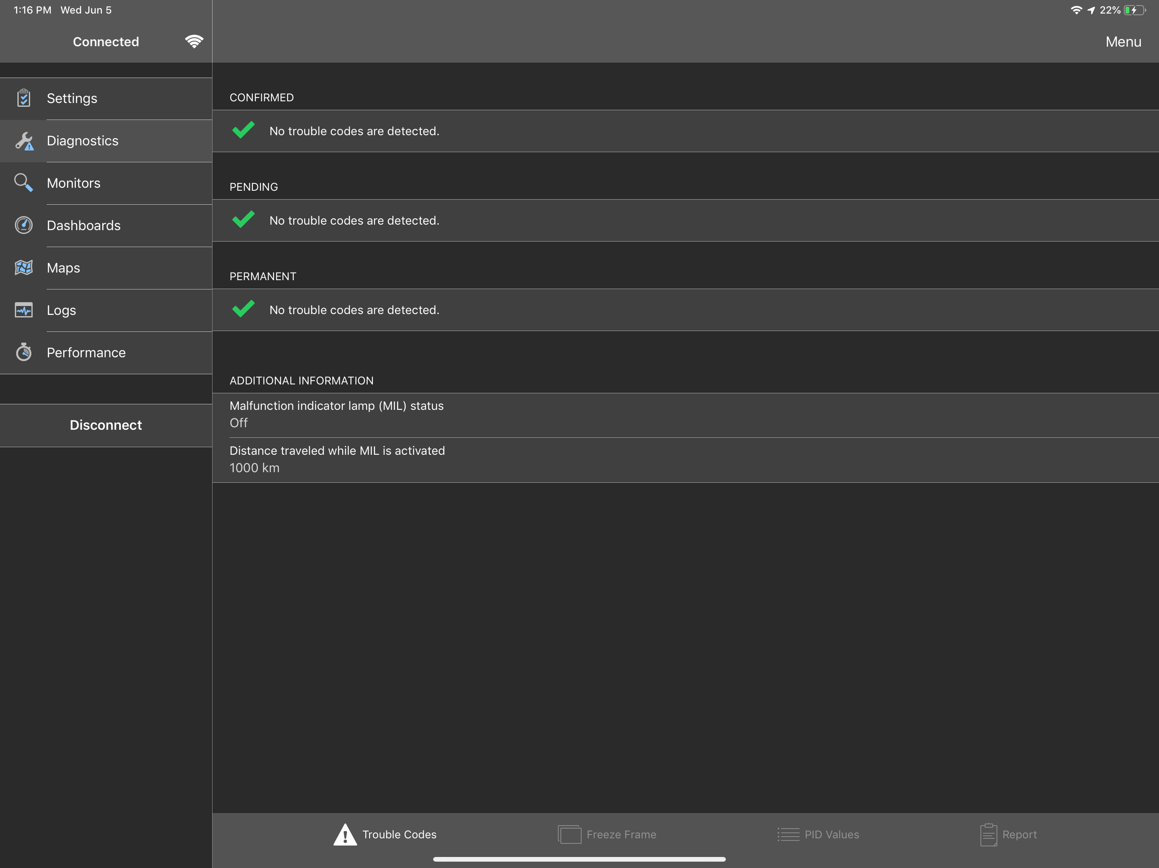Go to the Maps section

(x=106, y=268)
